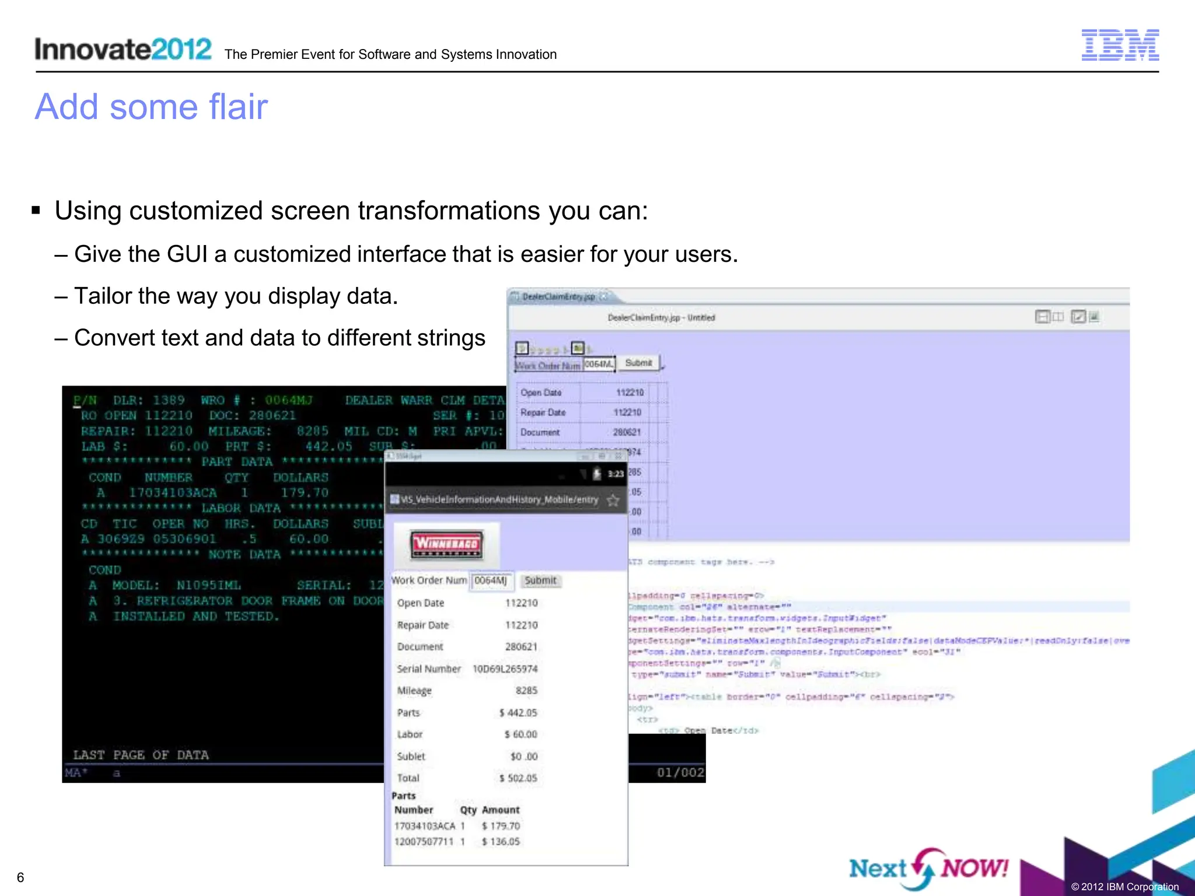Click 'Repair Date' row in mobile emulator

pos(467,625)
